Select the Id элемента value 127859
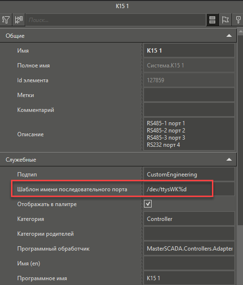Viewport: 243px width, 285px height. pos(189,80)
